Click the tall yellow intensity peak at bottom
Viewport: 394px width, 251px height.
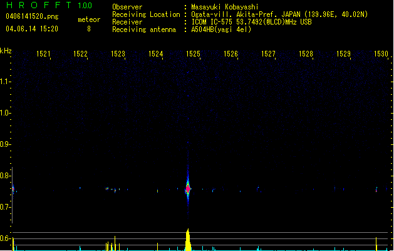pyautogui.click(x=188, y=240)
